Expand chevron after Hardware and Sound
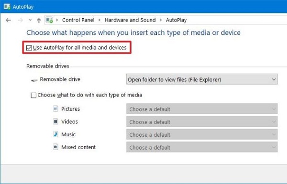 coord(161,20)
